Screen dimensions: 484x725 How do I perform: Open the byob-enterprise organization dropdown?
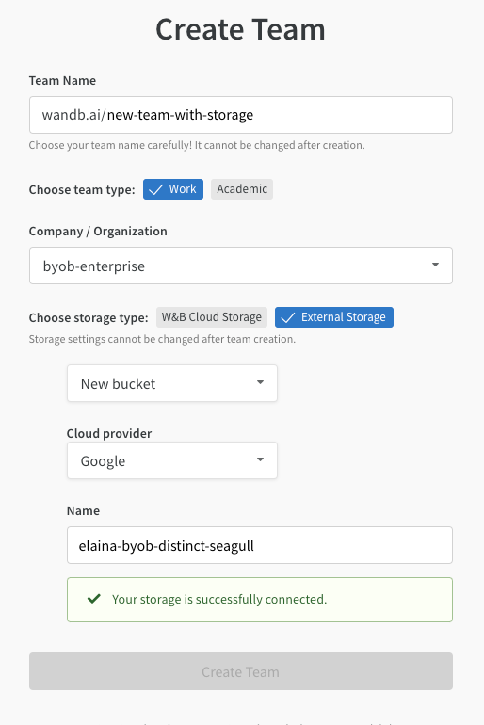(241, 266)
